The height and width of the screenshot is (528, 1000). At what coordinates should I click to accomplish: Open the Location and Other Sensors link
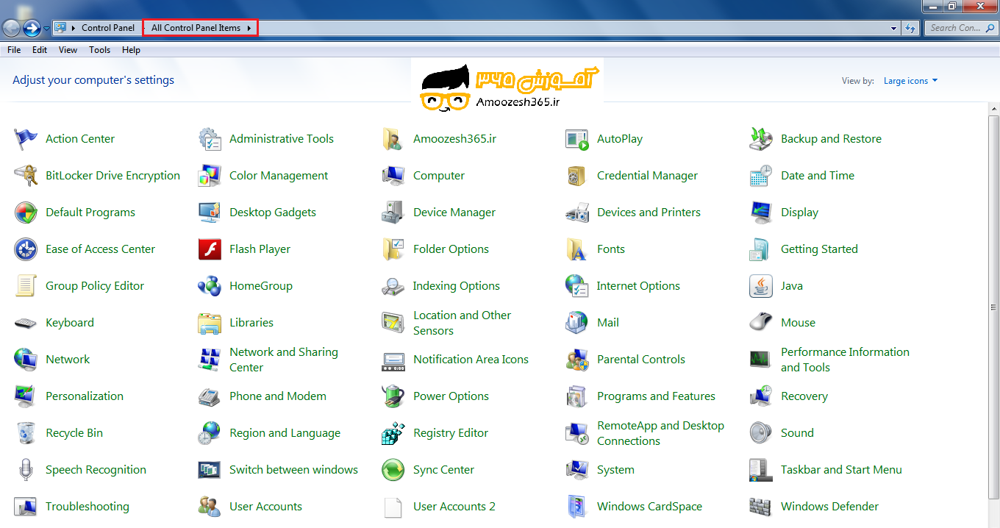point(462,323)
